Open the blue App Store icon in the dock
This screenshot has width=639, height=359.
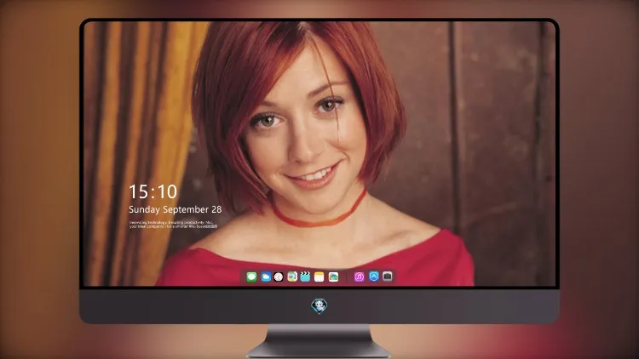[x=374, y=276]
